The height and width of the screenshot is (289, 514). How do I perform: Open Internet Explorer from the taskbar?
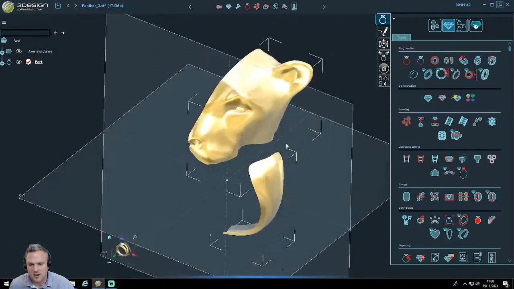(x=85, y=284)
